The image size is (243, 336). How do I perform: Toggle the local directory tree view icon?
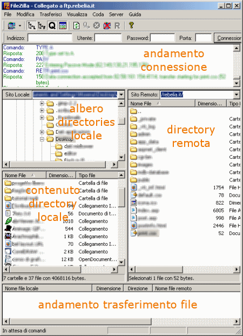(x=32, y=26)
